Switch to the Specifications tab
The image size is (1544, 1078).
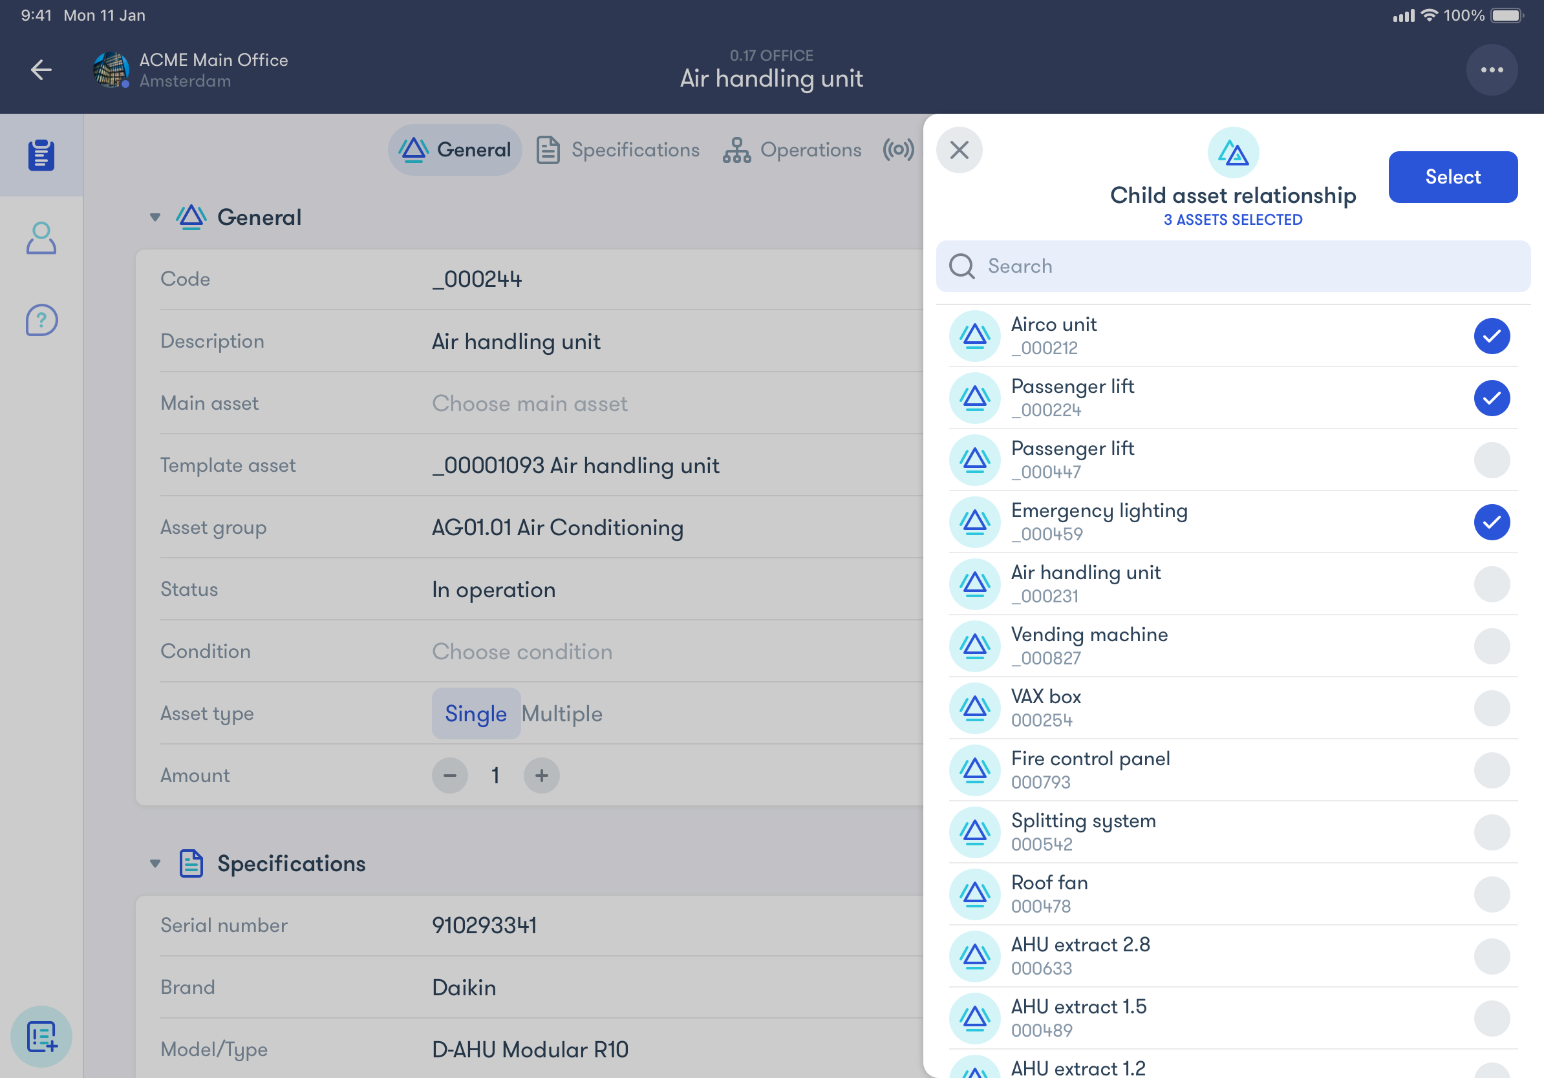[617, 150]
